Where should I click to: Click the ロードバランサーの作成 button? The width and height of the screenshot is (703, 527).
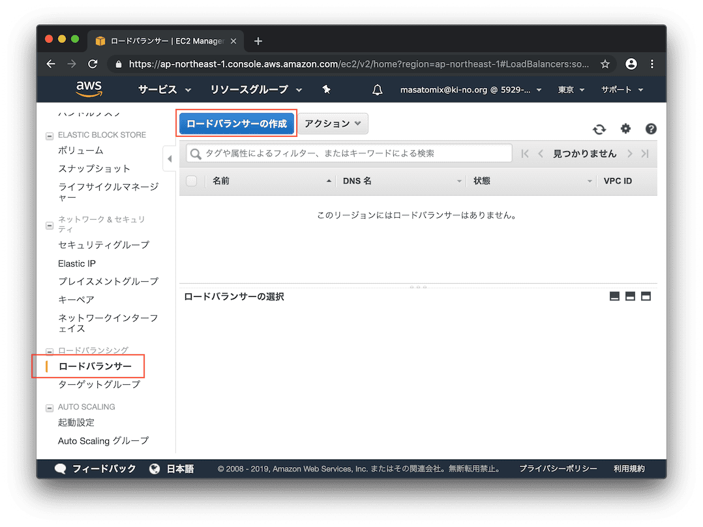tap(237, 124)
